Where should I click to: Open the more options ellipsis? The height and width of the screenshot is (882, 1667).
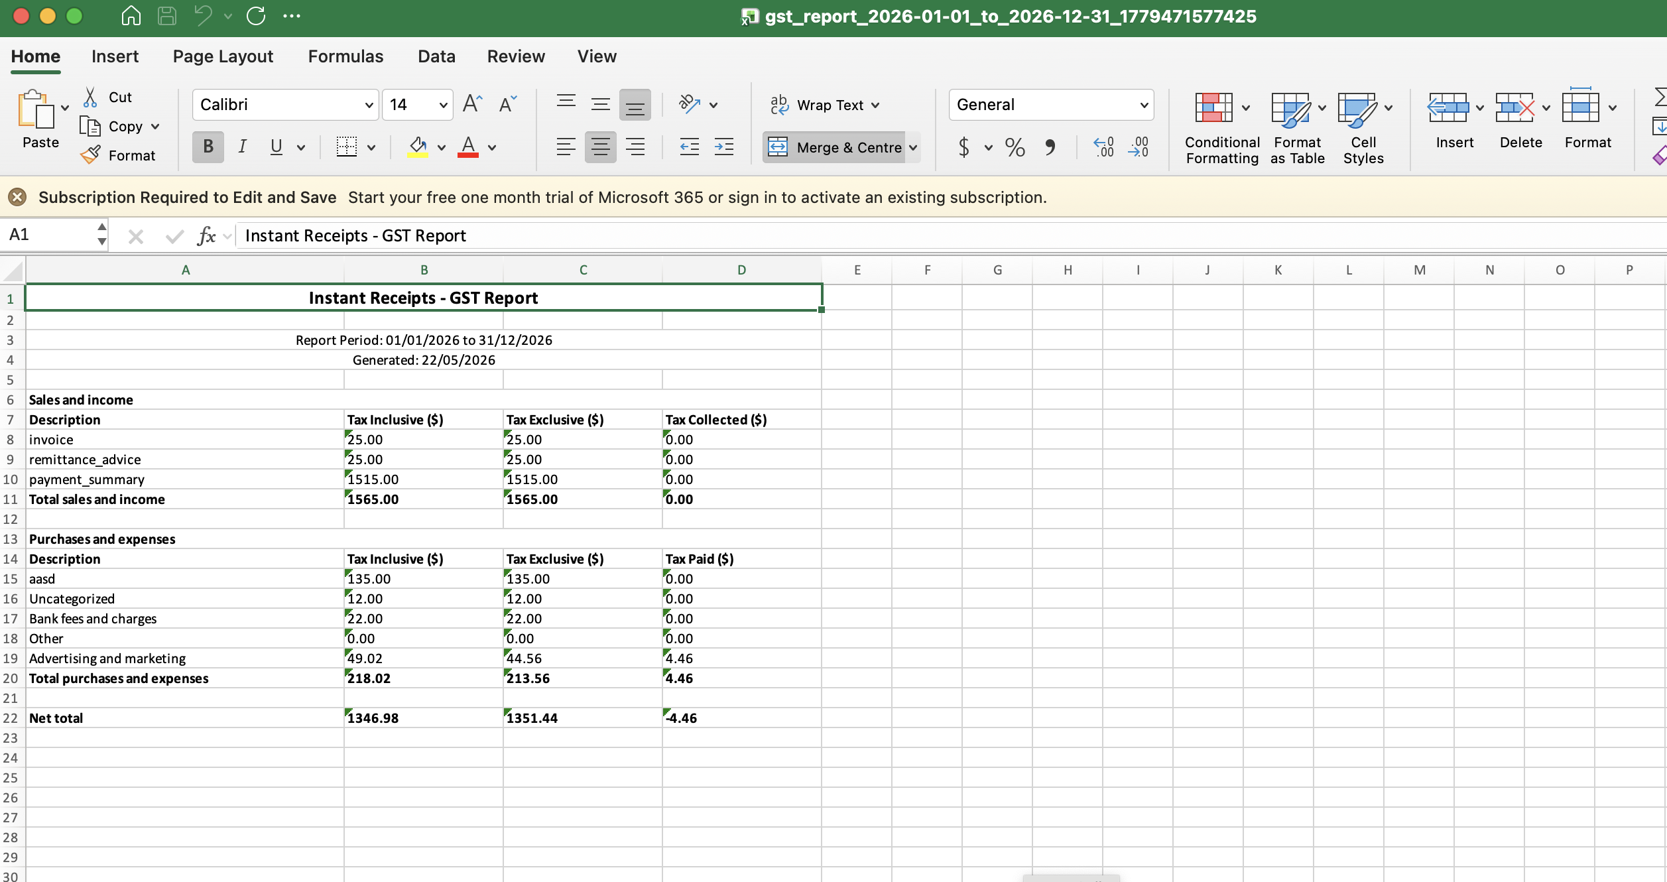coord(292,16)
